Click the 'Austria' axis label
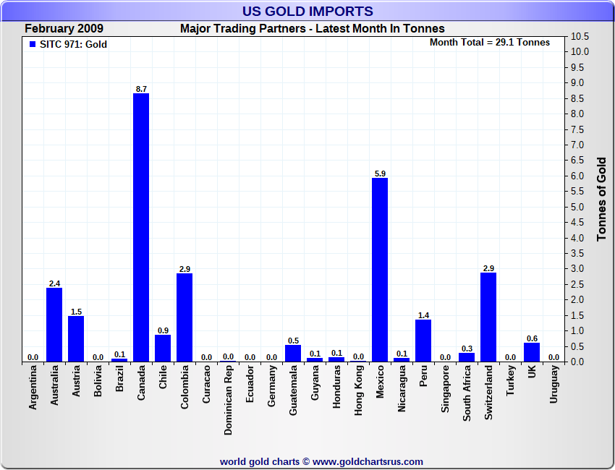The width and height of the screenshot is (615, 470). pos(76,380)
